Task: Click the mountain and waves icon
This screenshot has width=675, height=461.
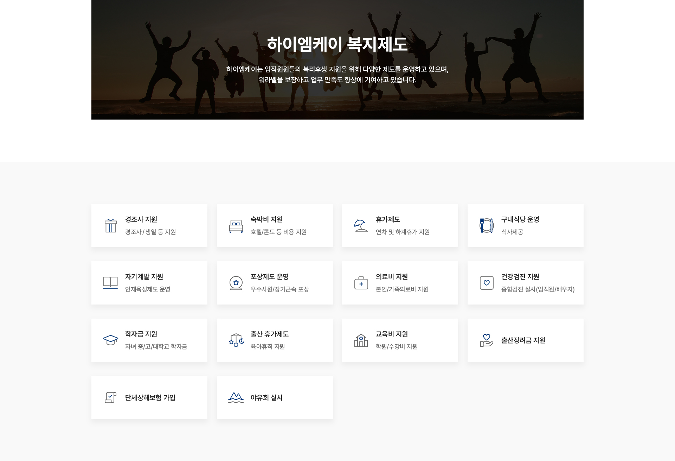Action: pyautogui.click(x=236, y=397)
